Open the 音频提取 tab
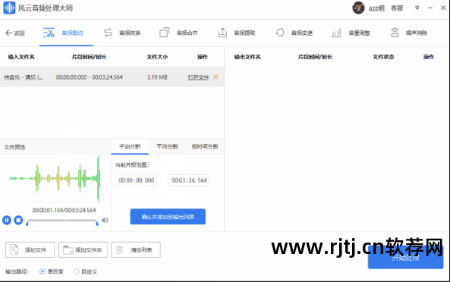The image size is (450, 282). coord(237,33)
